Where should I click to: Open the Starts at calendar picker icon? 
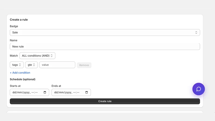[45, 92]
